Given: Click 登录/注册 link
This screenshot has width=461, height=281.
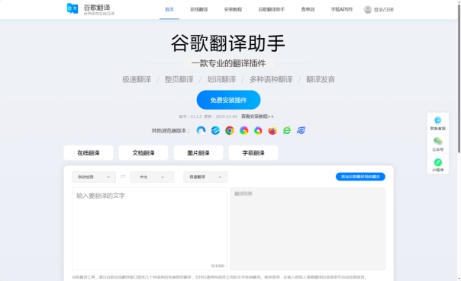Looking at the screenshot, I should coord(384,10).
